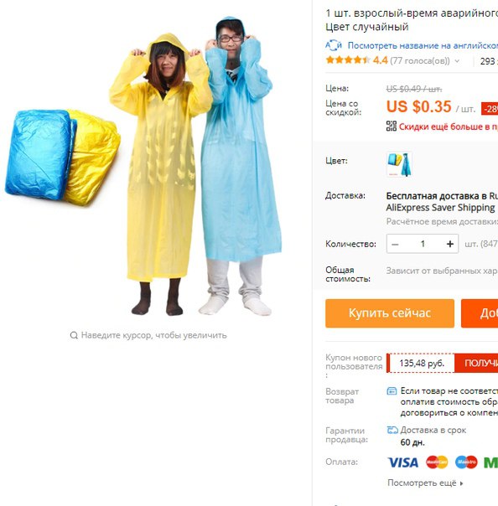Expand Посмотреть ещё payment options
This screenshot has height=506, width=498.
click(425, 483)
